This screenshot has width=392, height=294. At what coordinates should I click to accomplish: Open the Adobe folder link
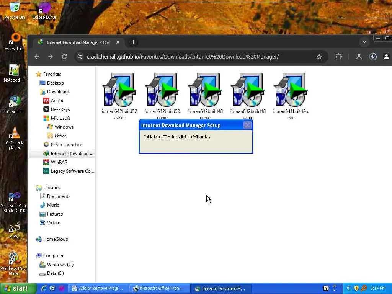tap(54, 101)
